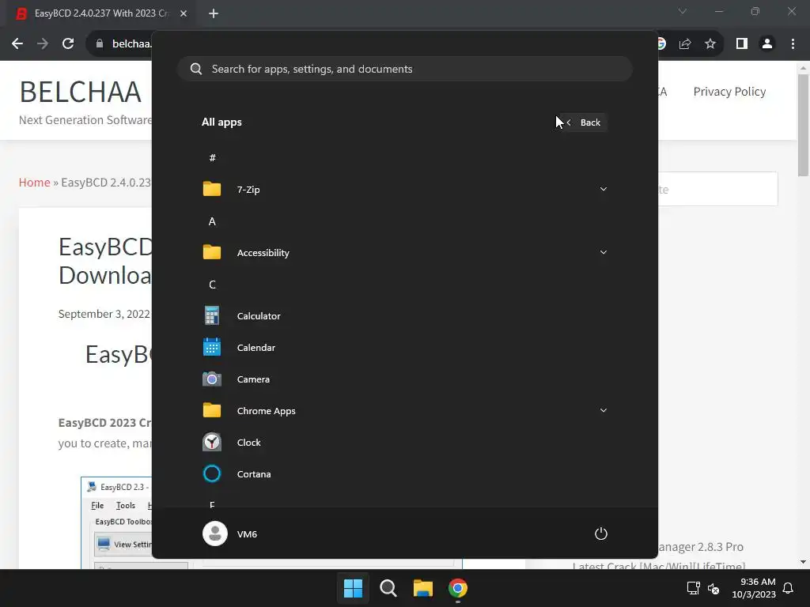The height and width of the screenshot is (607, 810).
Task: Click the Calculator app label
Action: pos(259,316)
